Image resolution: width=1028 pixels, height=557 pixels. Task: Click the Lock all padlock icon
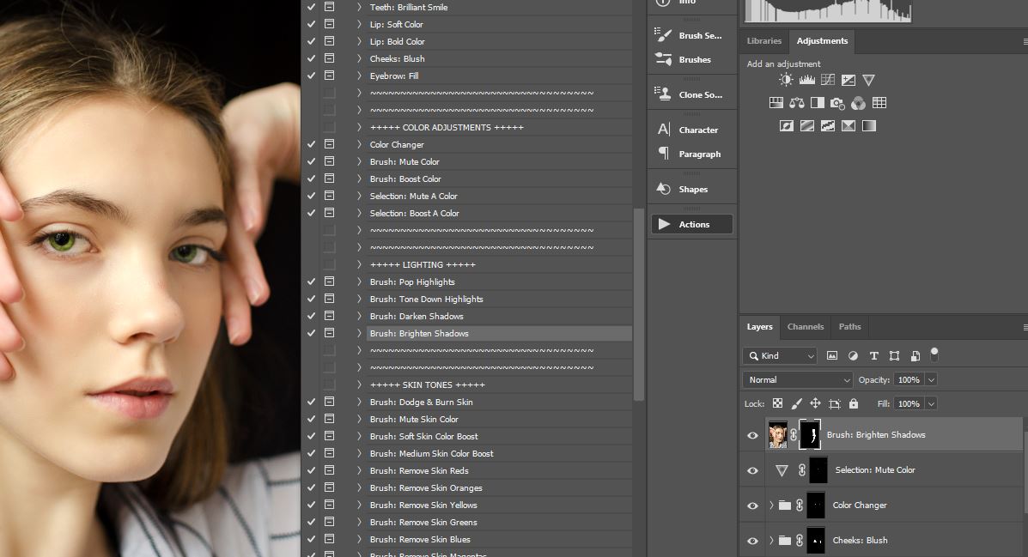click(x=854, y=403)
